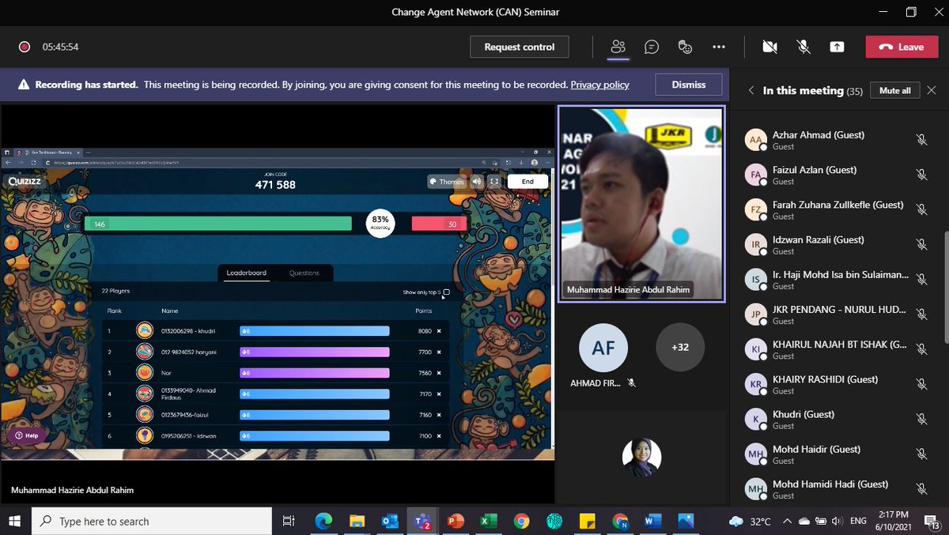This screenshot has width=949, height=535.
Task: Click mic icon beside JKR PENDANG - NURUL HUD
Action: [x=921, y=315]
